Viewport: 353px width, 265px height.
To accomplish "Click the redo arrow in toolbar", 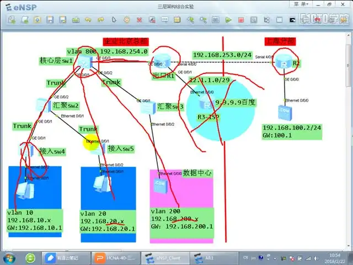I will pyautogui.click(x=100, y=20).
